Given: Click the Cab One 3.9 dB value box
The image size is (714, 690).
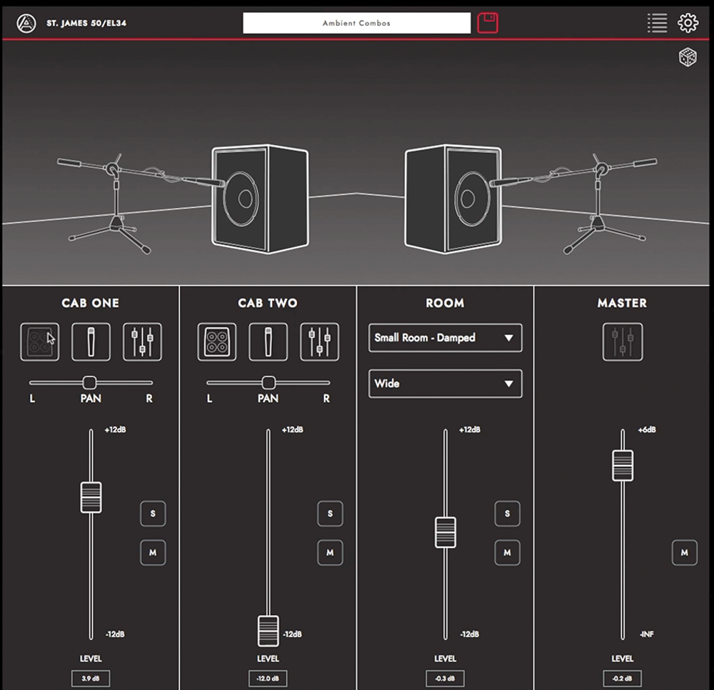Looking at the screenshot, I should tap(91, 678).
